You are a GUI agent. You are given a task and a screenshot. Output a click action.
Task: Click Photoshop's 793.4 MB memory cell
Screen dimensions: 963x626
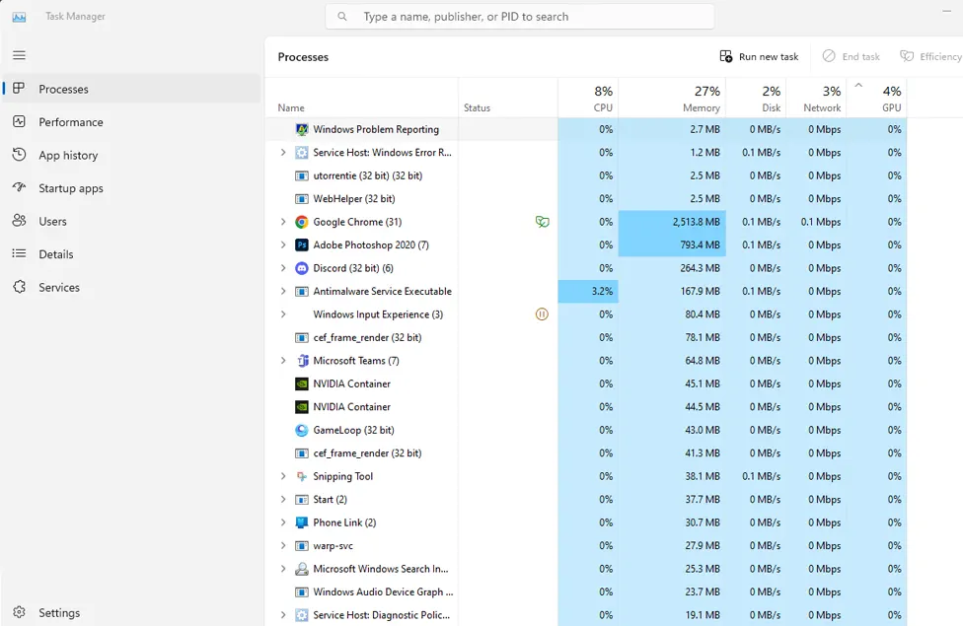pyautogui.click(x=672, y=244)
